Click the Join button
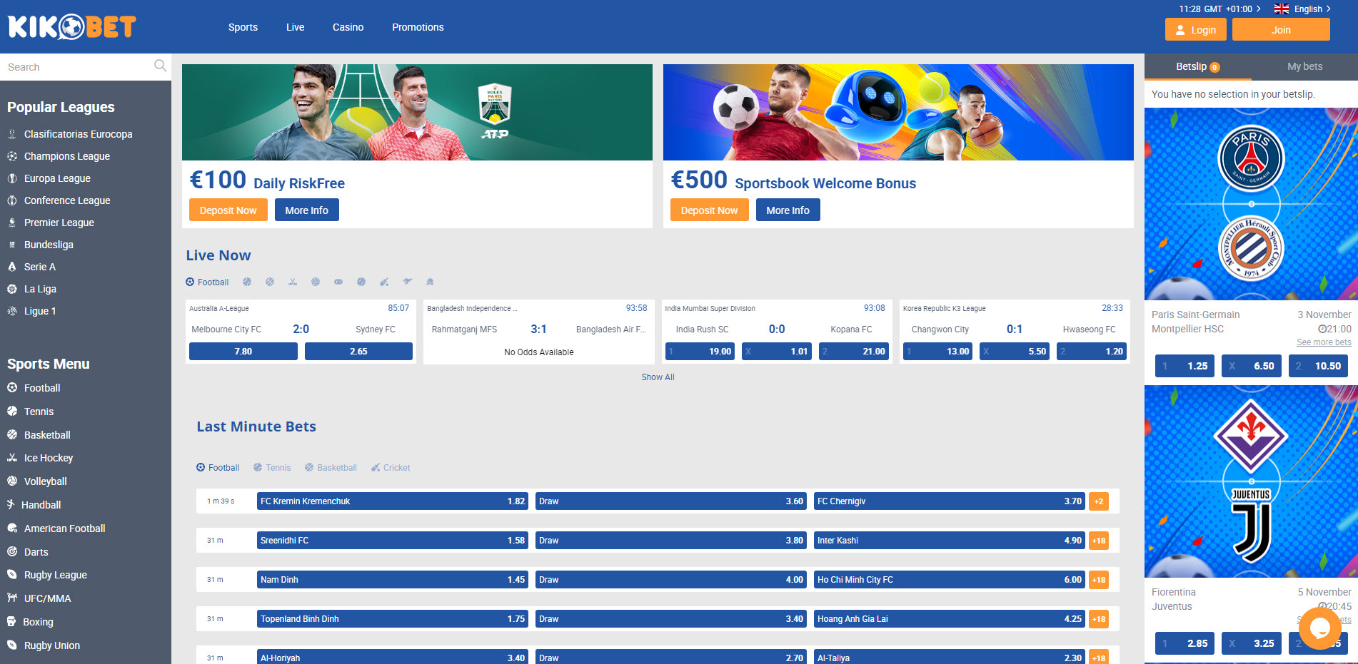Viewport: 1358px width, 664px height. coord(1281,30)
